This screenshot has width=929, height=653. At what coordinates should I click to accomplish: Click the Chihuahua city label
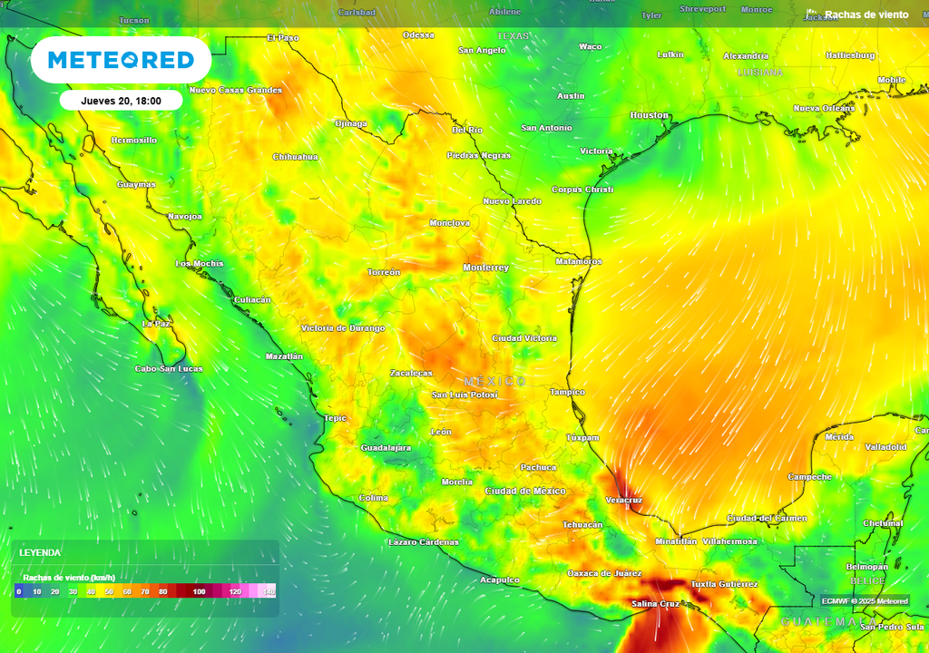point(295,156)
